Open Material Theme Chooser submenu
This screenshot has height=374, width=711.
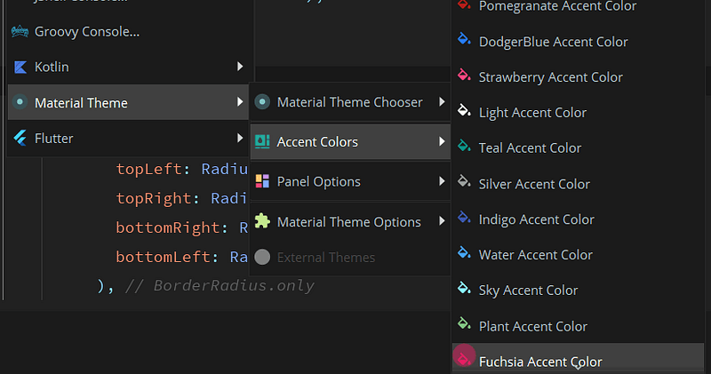(x=350, y=102)
